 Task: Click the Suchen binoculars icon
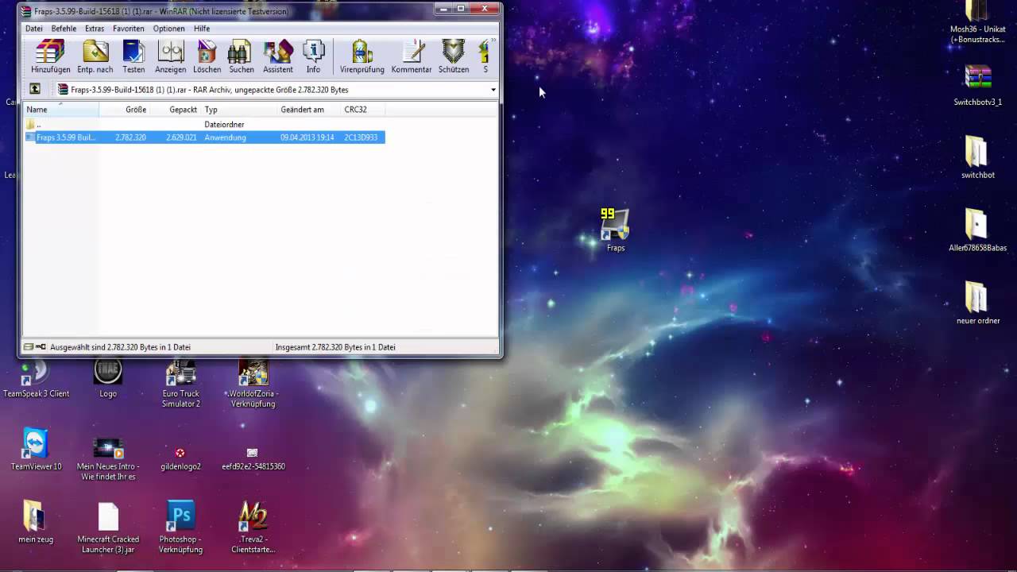pyautogui.click(x=241, y=56)
